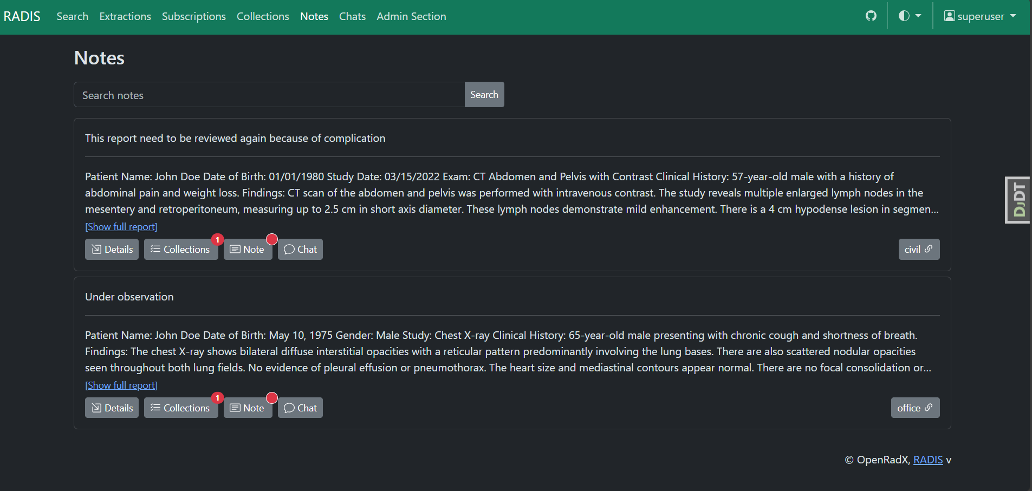Expand the superuser account dropdown
The width and height of the screenshot is (1032, 491).
pos(979,16)
